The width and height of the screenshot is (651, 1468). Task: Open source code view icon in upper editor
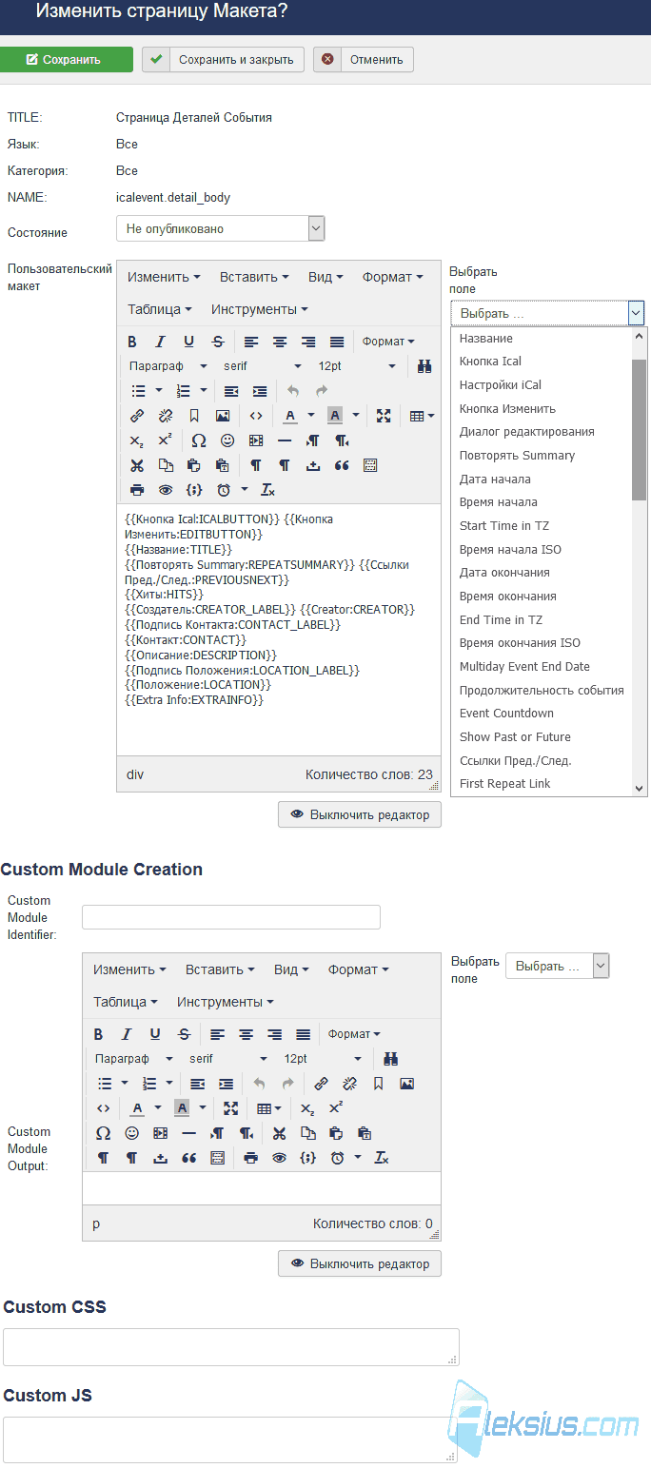[x=256, y=416]
